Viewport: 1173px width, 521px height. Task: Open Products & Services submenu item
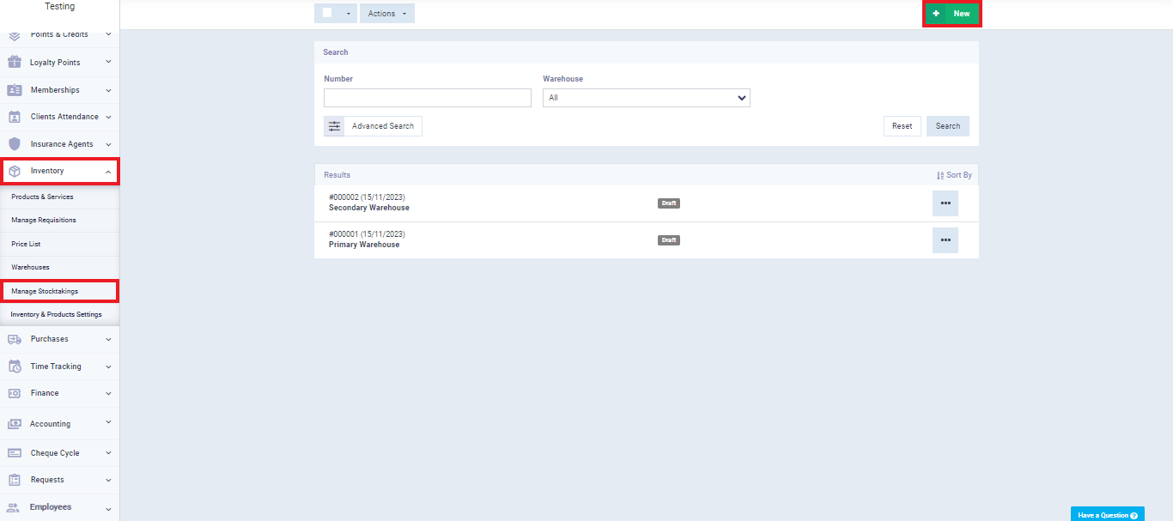click(42, 197)
